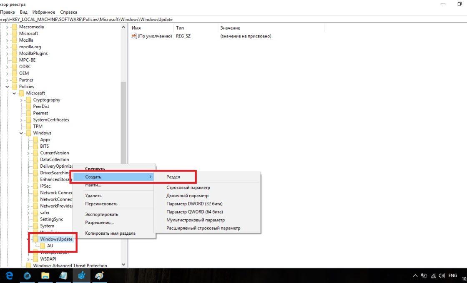Select Параметр DWORD (32 бита)
The width and height of the screenshot is (467, 283).
pos(194,204)
